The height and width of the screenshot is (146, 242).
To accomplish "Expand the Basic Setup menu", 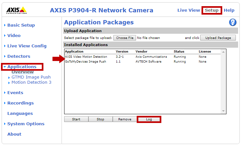I will (x=21, y=25).
